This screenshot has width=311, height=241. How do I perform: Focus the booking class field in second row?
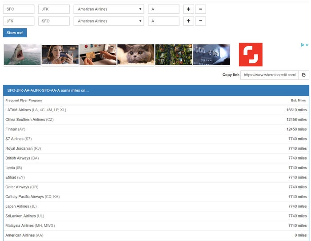163,21
